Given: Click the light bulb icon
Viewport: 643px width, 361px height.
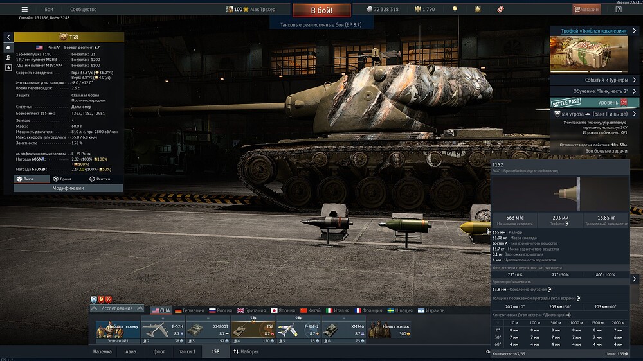Looking at the screenshot, I should pos(455,9).
